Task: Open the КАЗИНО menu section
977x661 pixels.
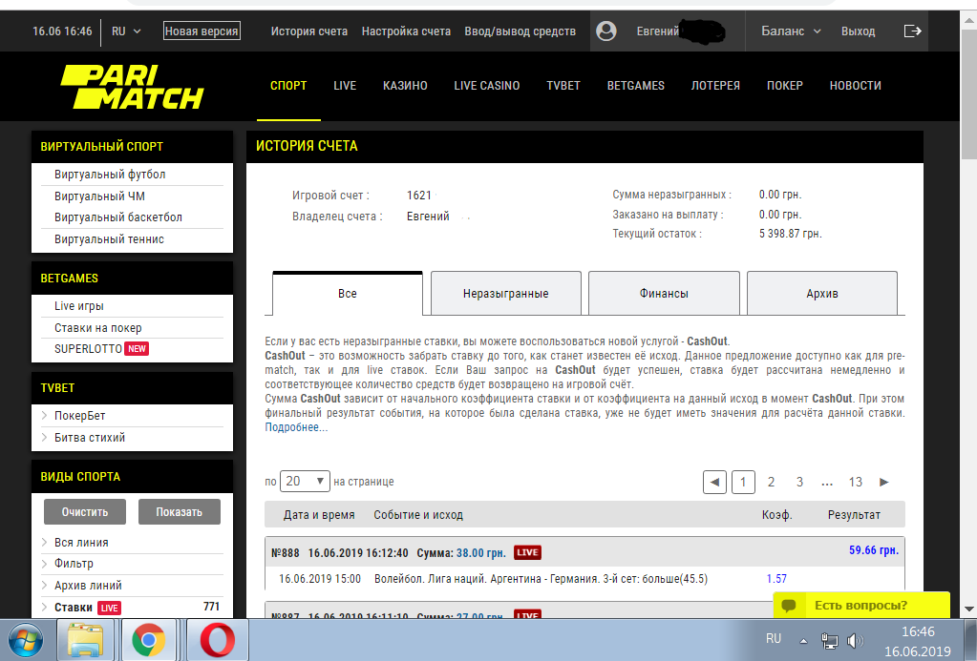Action: click(x=405, y=86)
